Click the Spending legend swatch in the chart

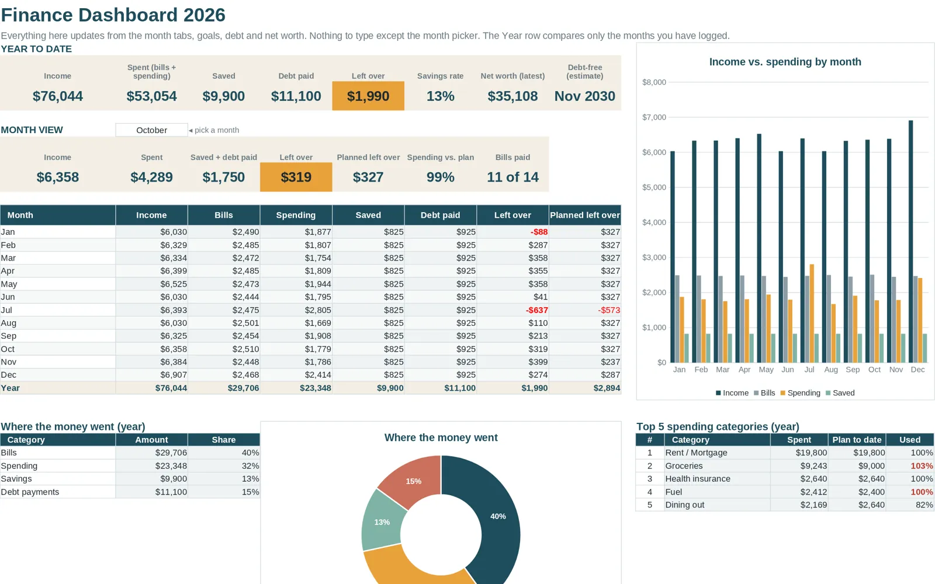click(782, 393)
